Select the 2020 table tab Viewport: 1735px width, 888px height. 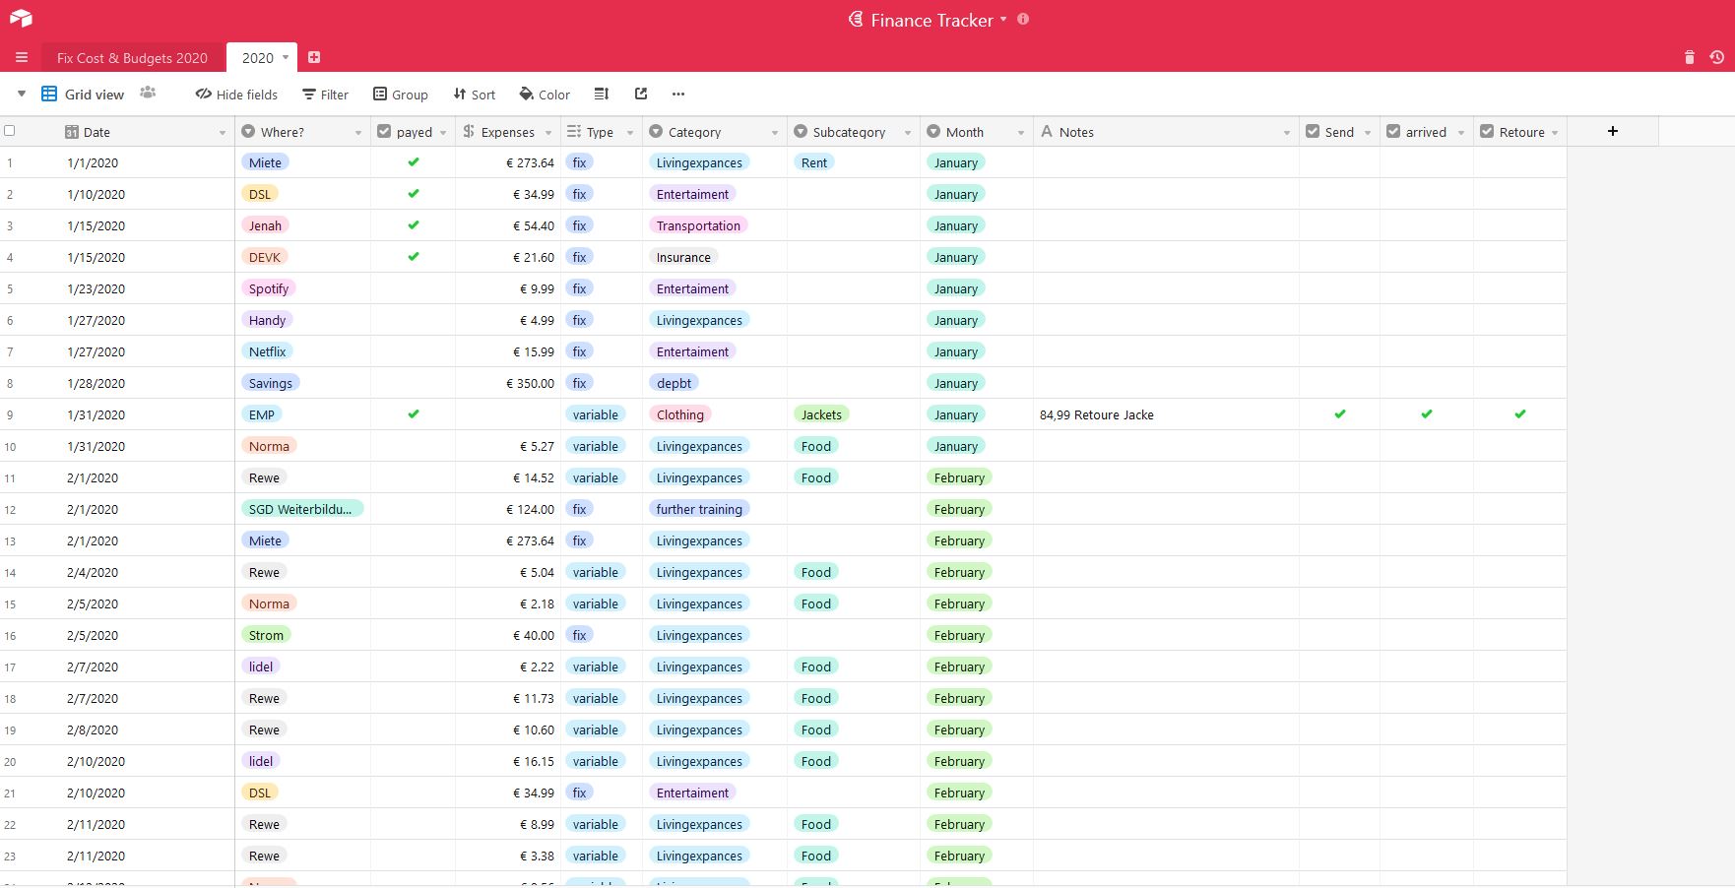tap(258, 58)
